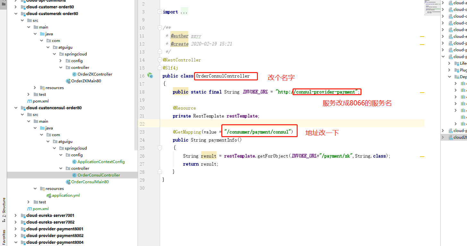Click the "/payment/zk" string on line 26
The height and width of the screenshot is (246, 467).
point(336,156)
